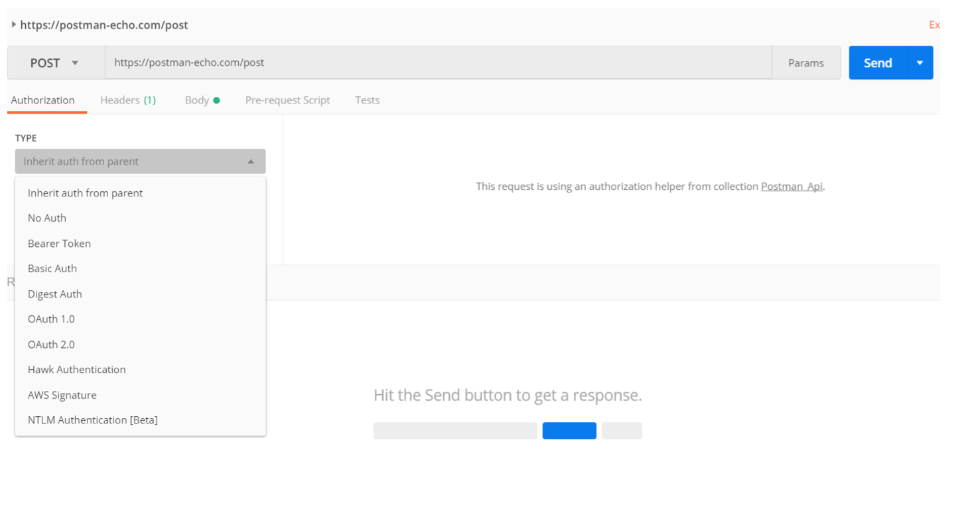Select Digest Auth option
958x531 pixels.
click(55, 294)
